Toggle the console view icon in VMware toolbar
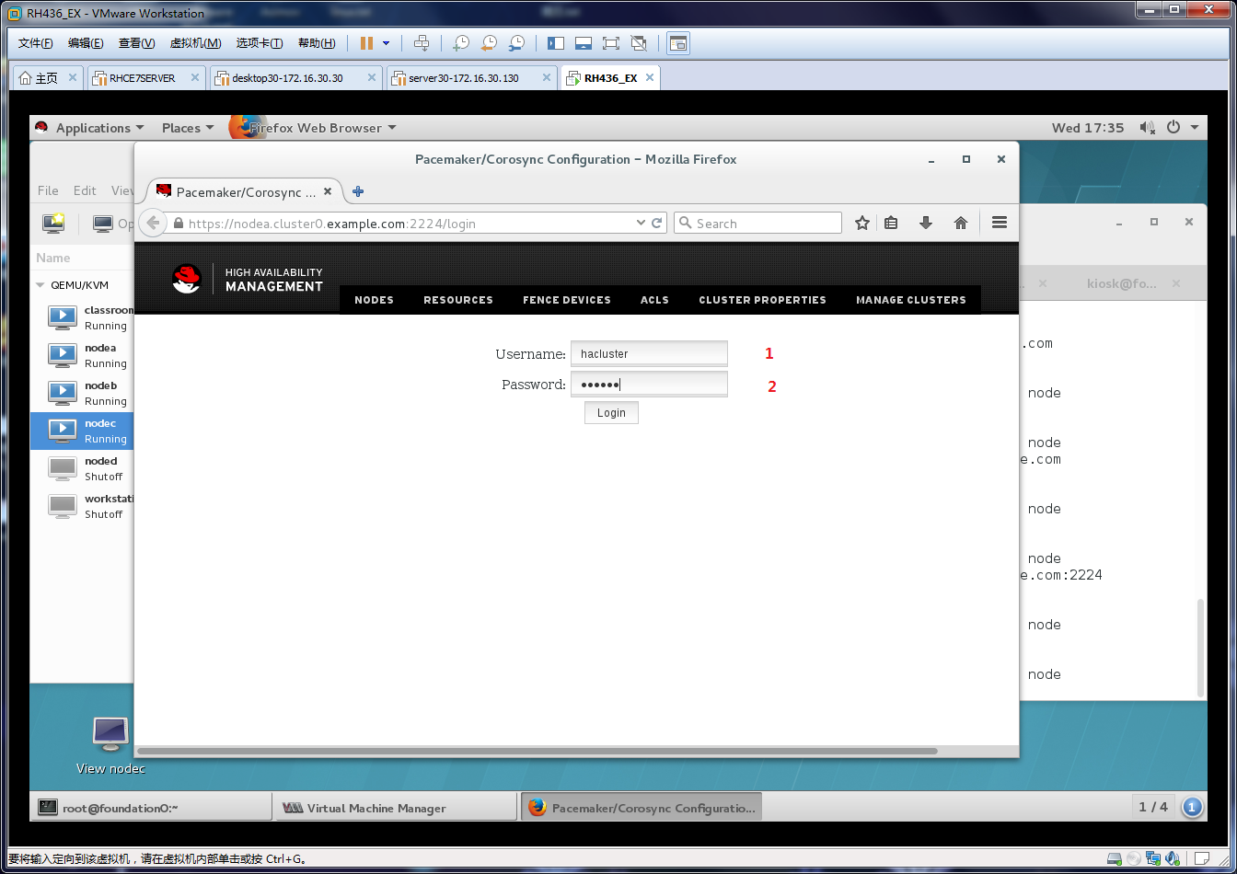This screenshot has height=874, width=1237. click(x=678, y=43)
